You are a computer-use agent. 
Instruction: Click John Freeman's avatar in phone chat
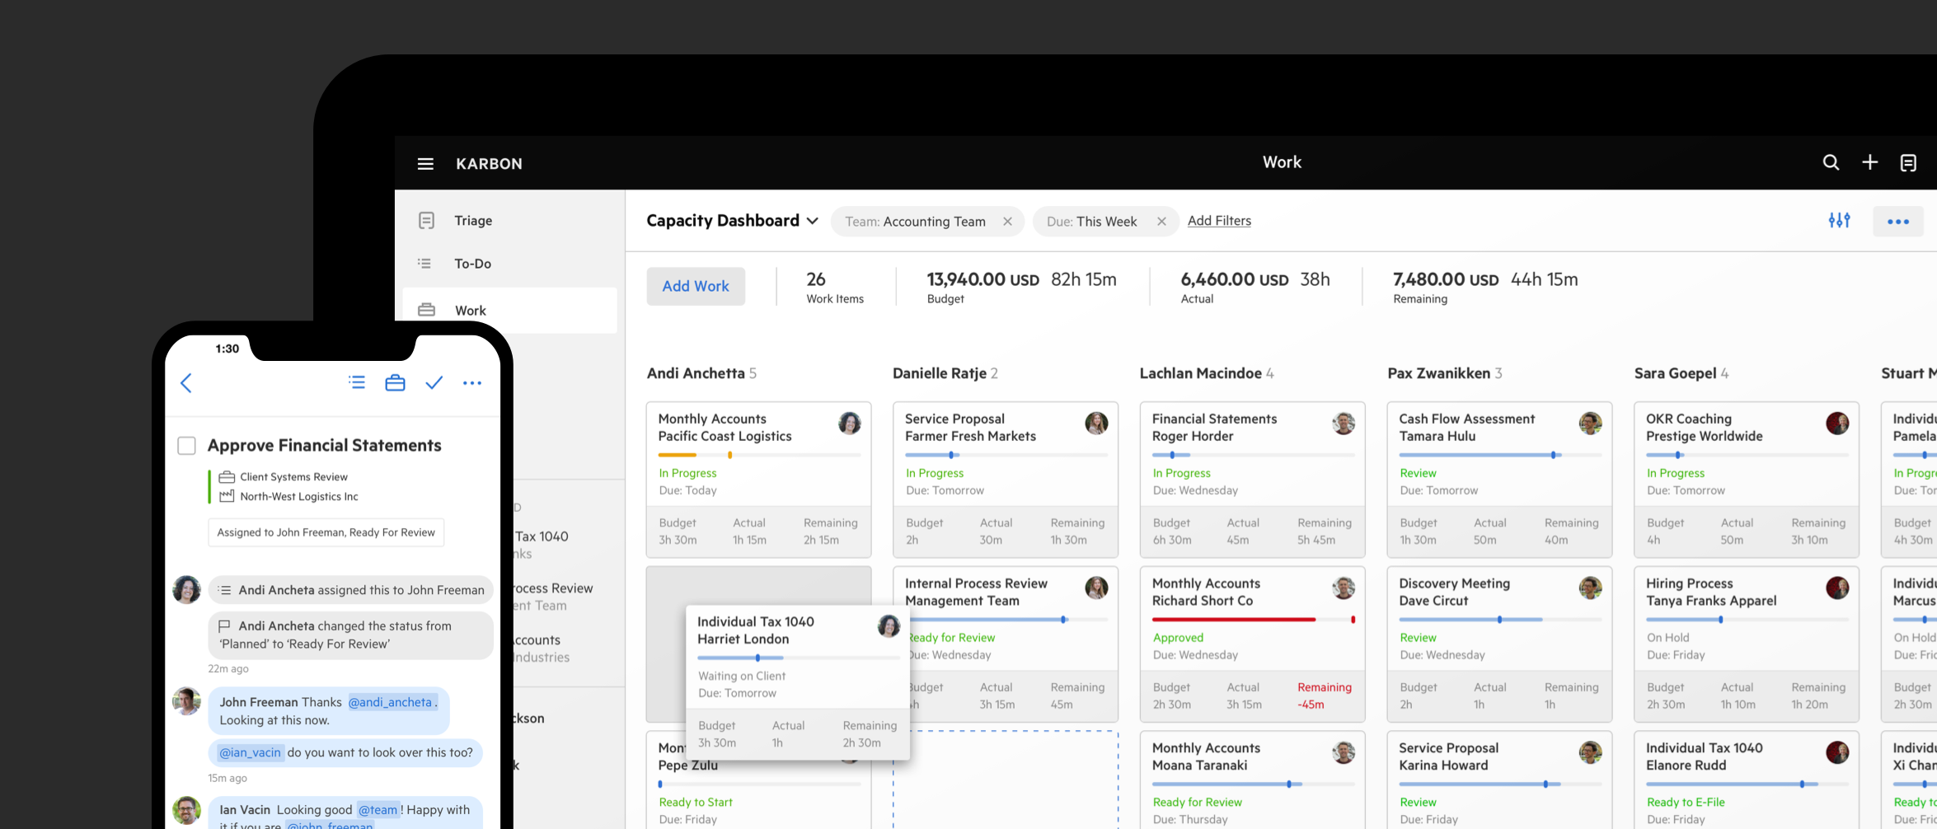[187, 701]
